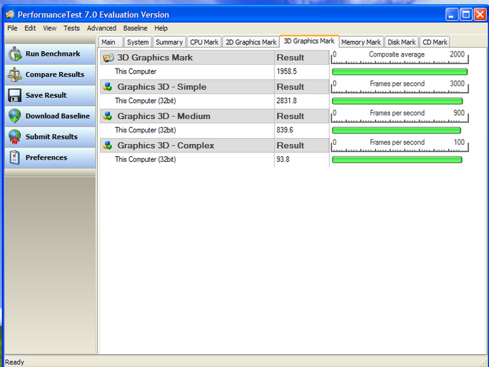Click the Preferences clipboard icon

(15, 157)
